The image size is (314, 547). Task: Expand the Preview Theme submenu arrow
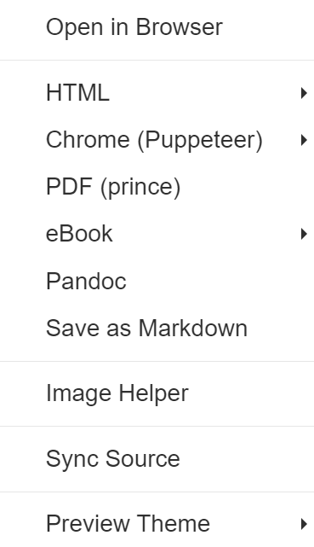click(304, 524)
